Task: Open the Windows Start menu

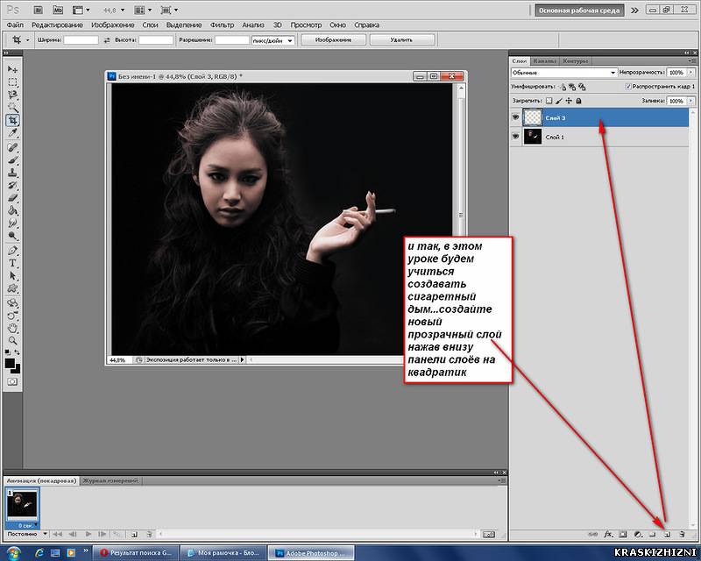Action: [x=13, y=553]
